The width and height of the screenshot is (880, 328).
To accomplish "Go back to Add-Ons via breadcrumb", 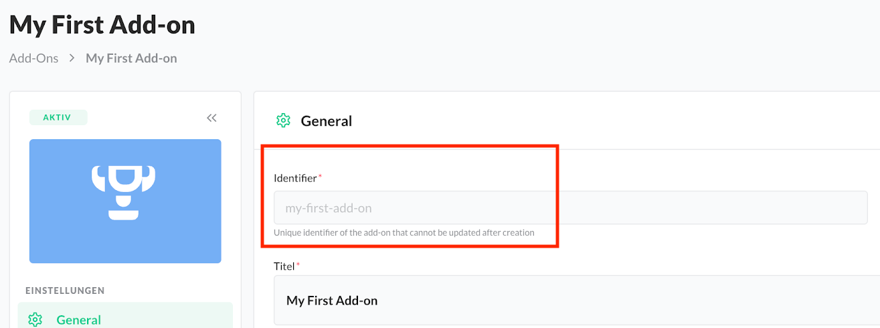I will (x=33, y=58).
